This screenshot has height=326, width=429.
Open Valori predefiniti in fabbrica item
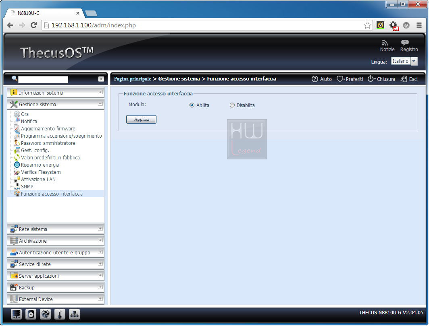[50, 157]
